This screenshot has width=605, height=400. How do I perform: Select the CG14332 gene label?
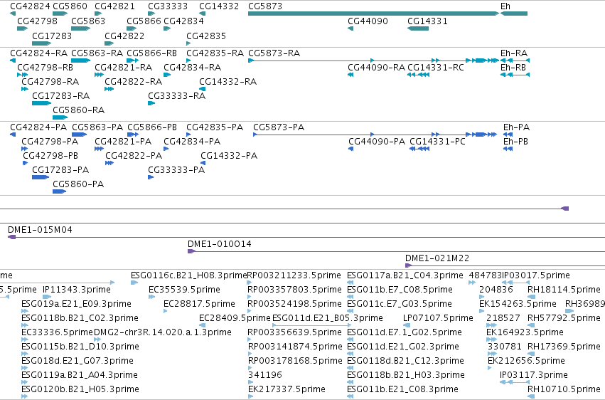[219, 6]
